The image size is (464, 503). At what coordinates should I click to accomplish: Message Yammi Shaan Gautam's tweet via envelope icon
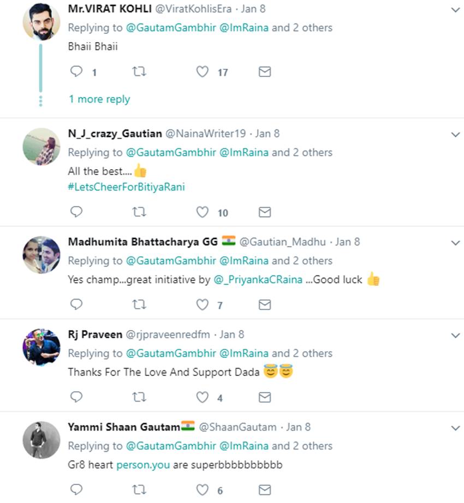264,490
